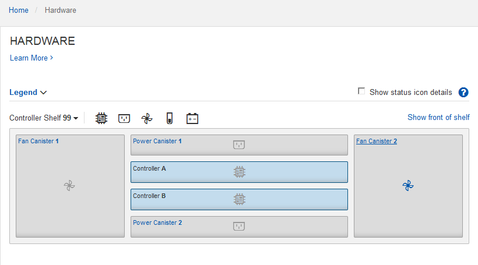Click Show front of shelf link
Screen dimensions: 478x265
tap(438, 117)
